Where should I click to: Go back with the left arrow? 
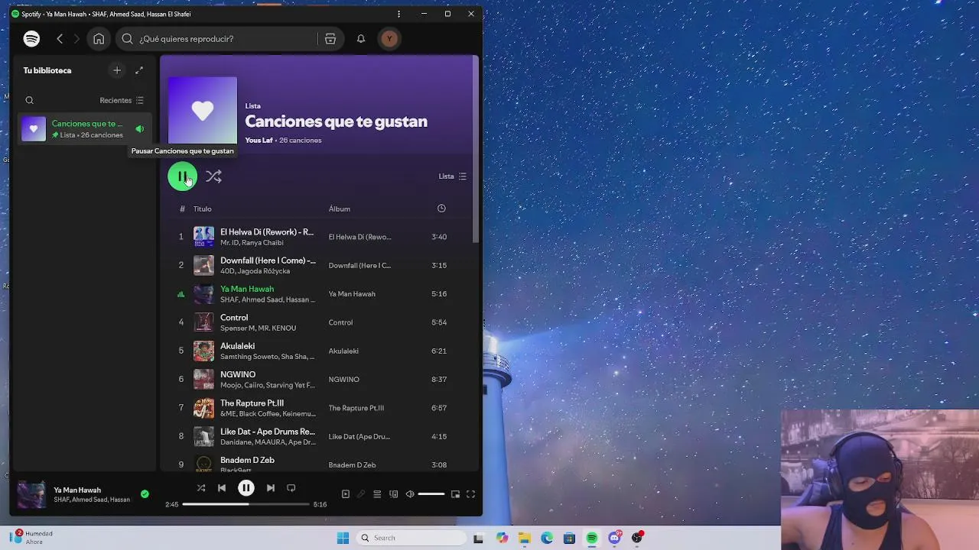[x=60, y=38]
